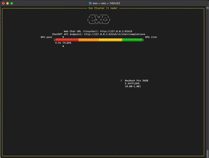Click the window title 'exo — exo — 140×52'

tap(106, 3)
